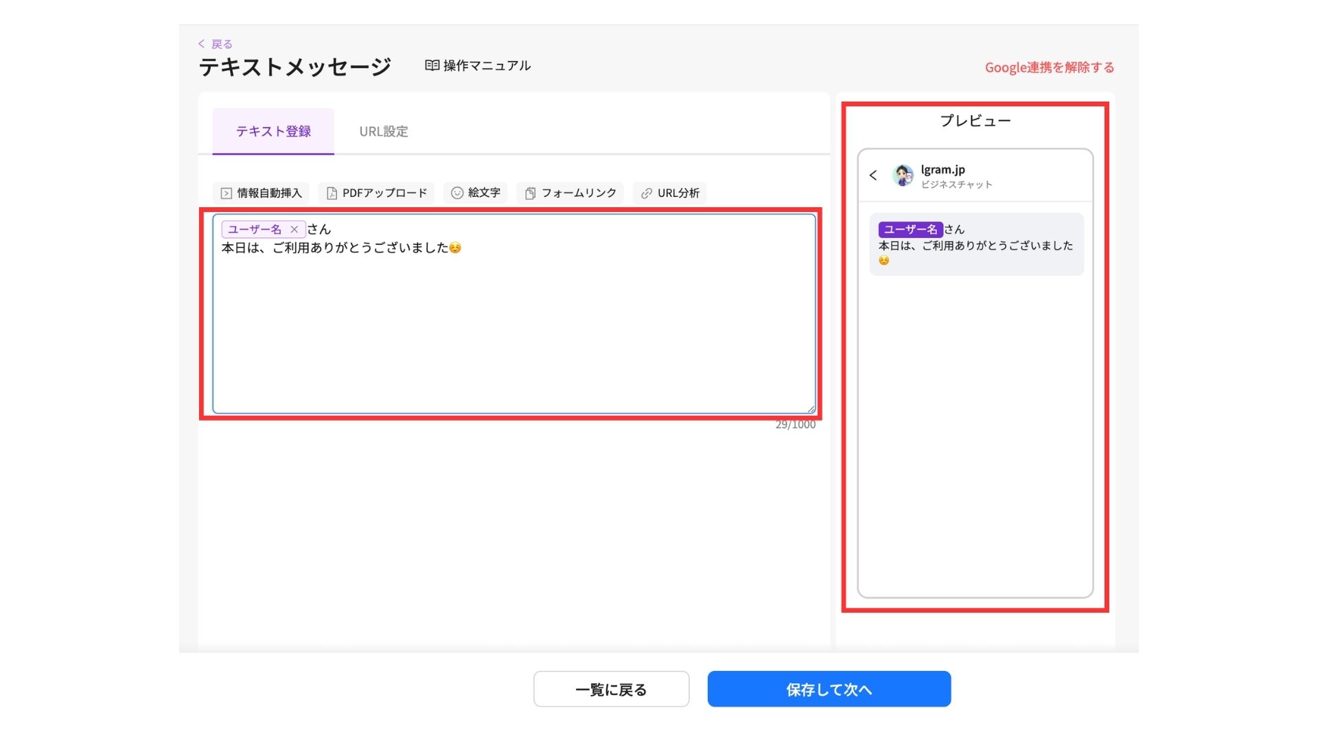Viewport: 1318px width, 741px height.
Task: Click Google連携を解除する link
Action: (x=1049, y=67)
